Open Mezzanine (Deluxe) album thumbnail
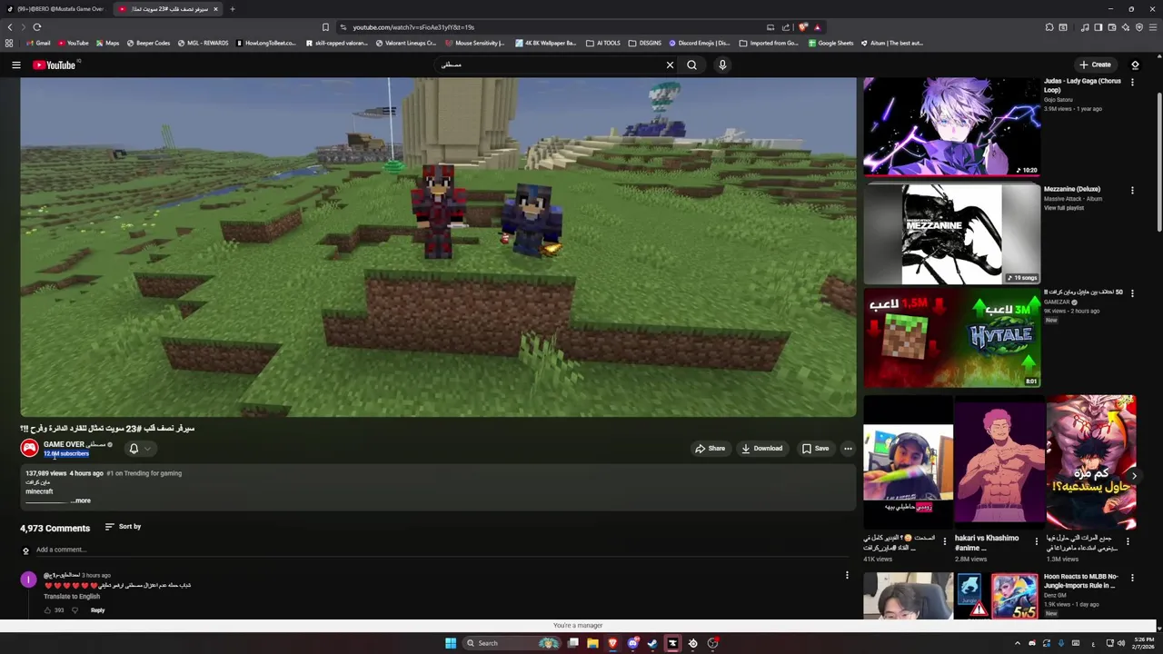This screenshot has width=1163, height=654. tap(951, 235)
